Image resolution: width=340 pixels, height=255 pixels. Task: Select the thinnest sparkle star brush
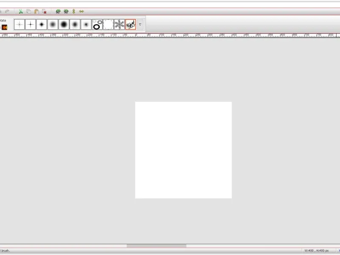point(19,24)
